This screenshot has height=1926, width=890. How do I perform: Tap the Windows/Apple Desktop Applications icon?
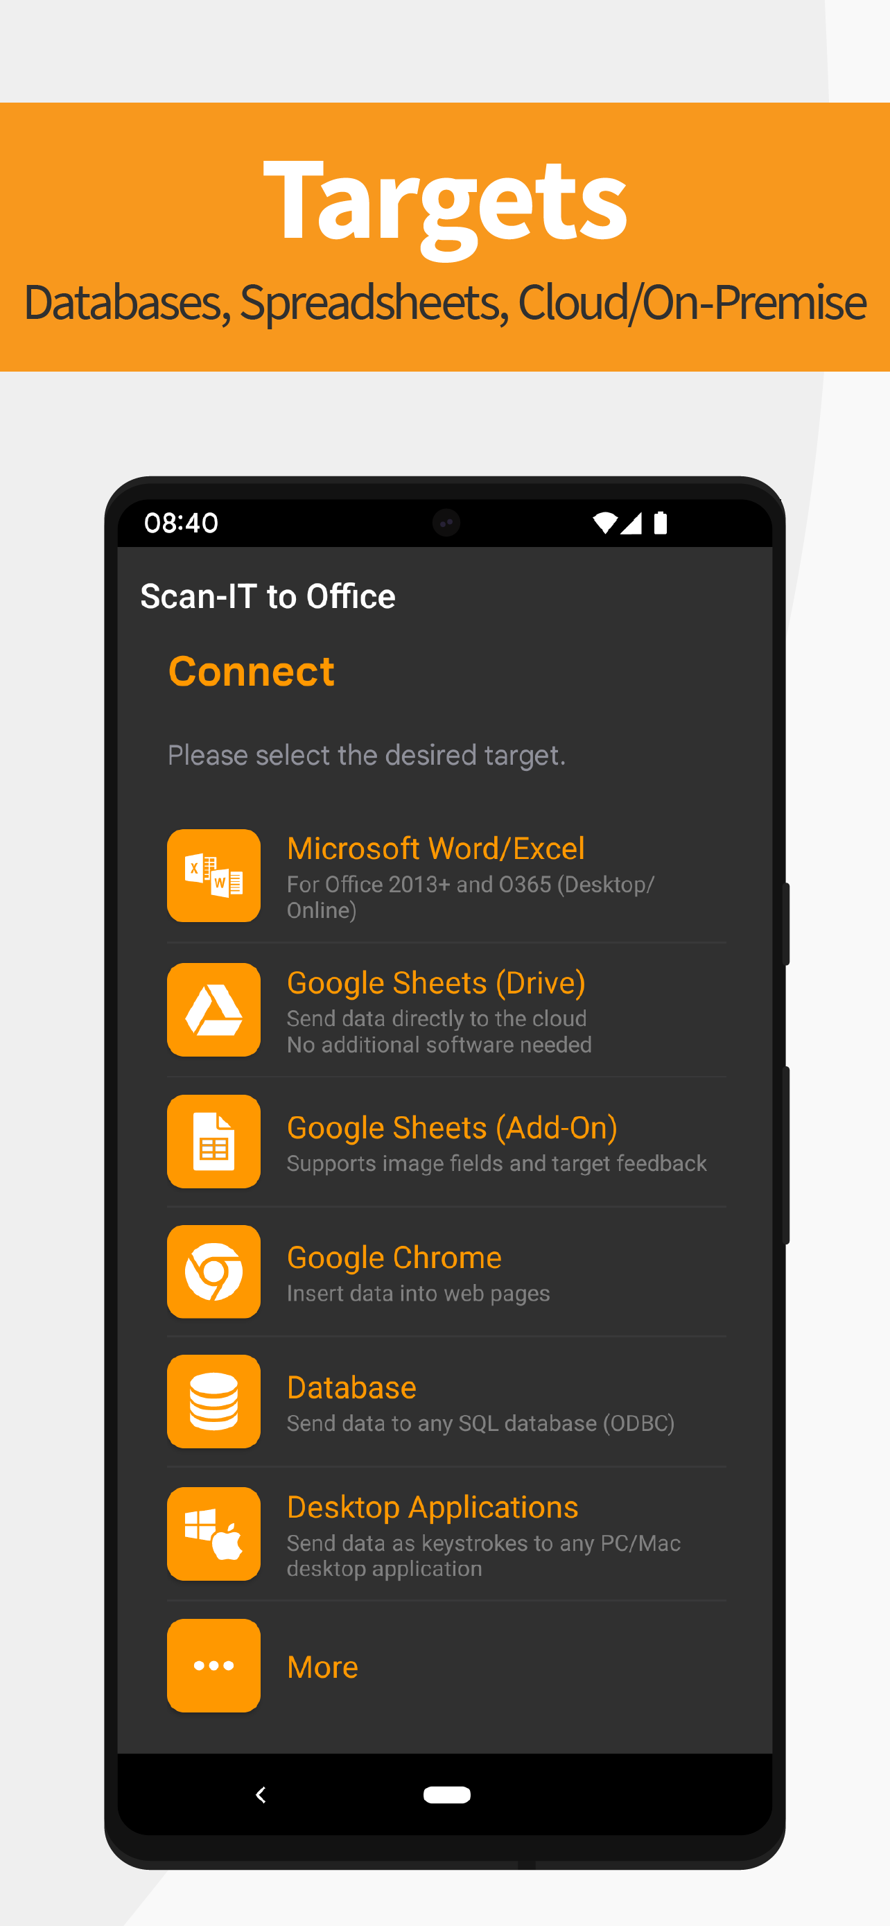coord(213,1534)
